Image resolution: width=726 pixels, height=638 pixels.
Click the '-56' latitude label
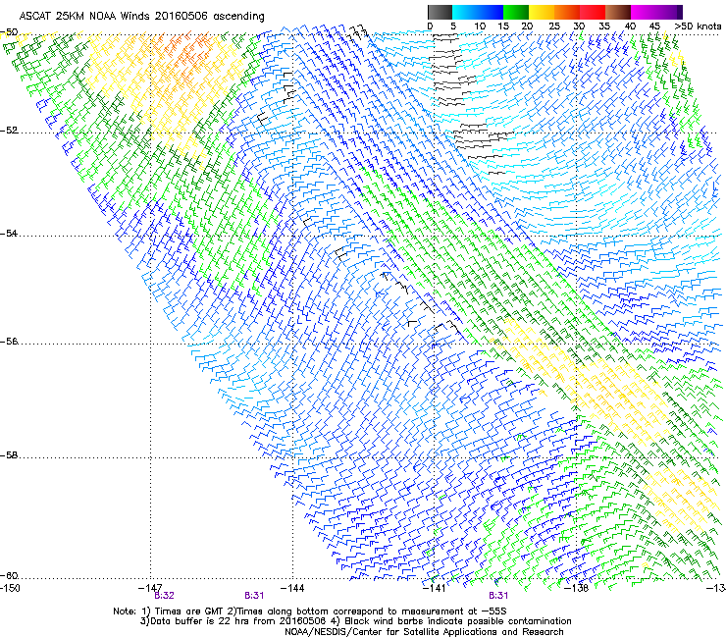coord(9,341)
